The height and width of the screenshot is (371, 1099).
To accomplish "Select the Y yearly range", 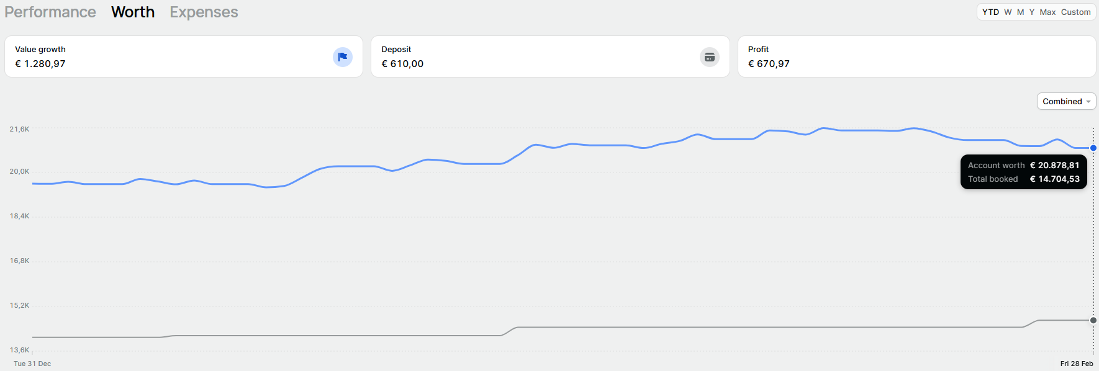I will 1032,12.
